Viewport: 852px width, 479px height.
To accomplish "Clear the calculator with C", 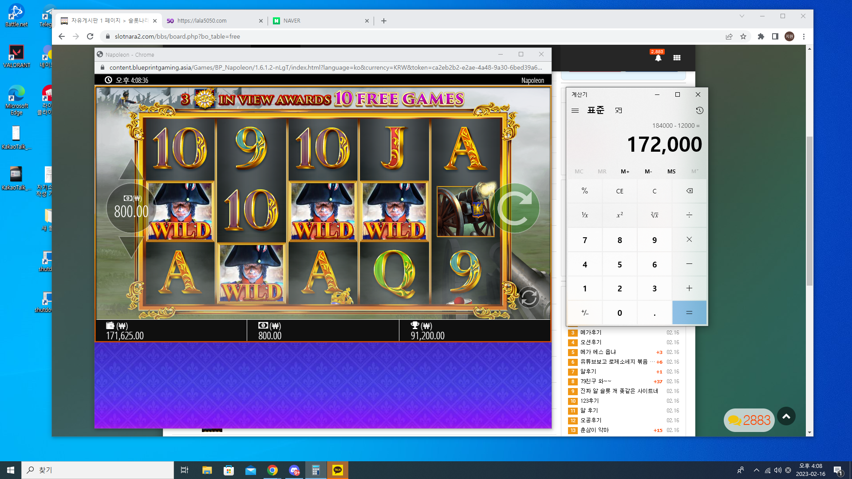I will click(x=655, y=191).
